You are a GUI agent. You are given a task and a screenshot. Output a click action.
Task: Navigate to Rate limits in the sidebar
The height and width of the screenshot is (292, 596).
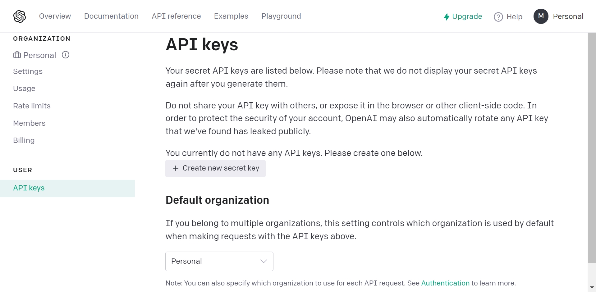click(32, 106)
